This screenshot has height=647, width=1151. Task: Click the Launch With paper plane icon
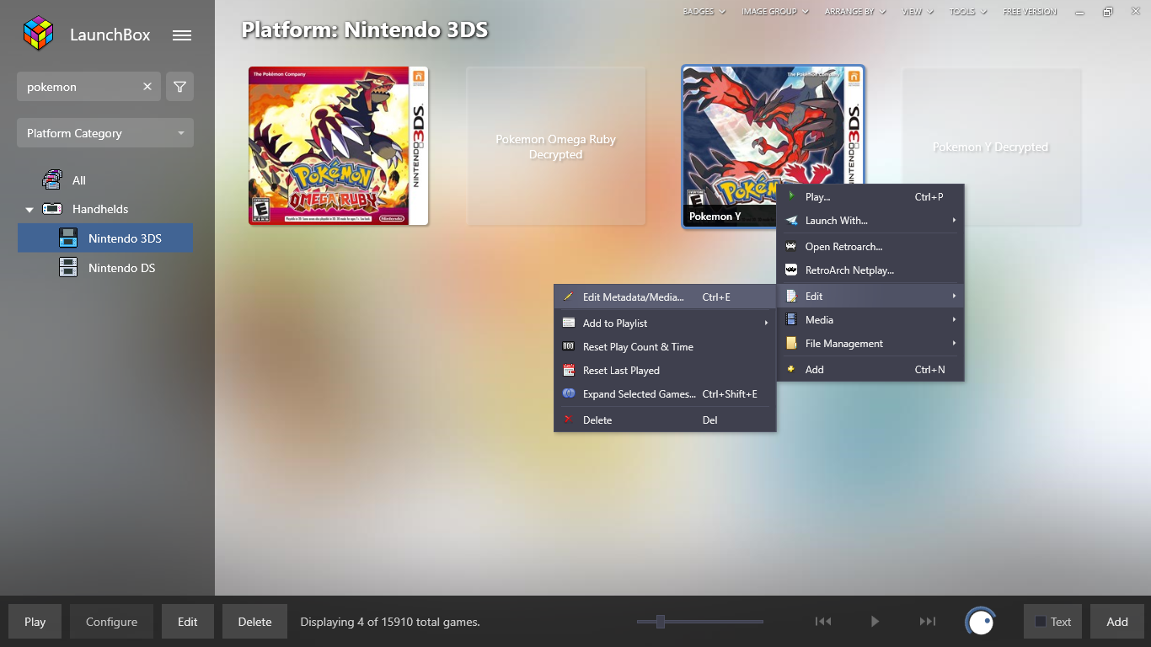coord(791,220)
